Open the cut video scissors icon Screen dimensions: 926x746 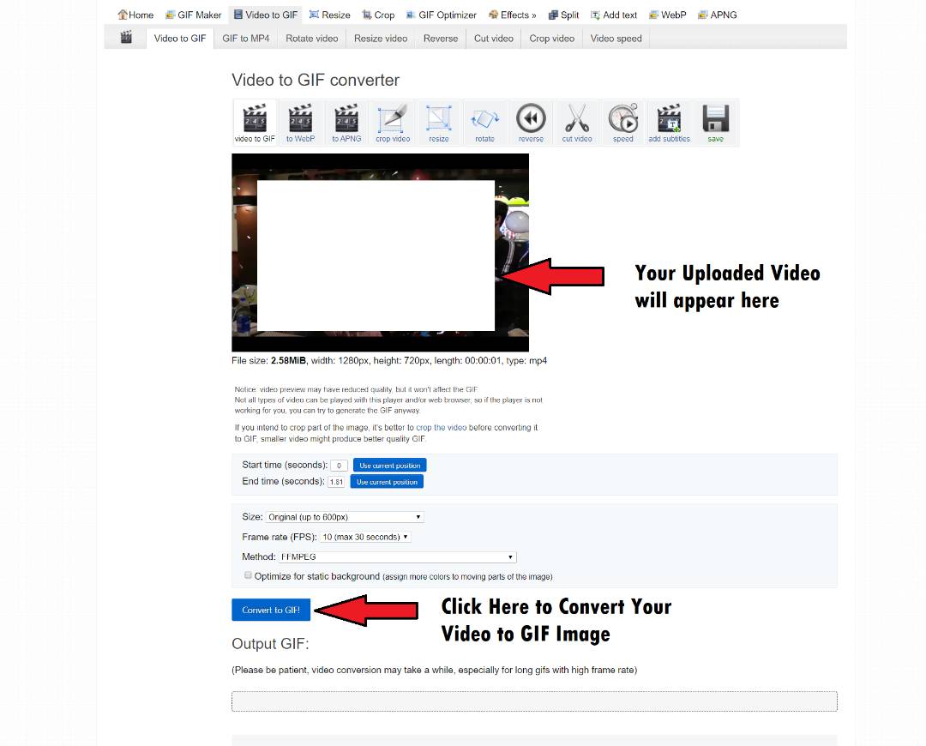coord(577,122)
